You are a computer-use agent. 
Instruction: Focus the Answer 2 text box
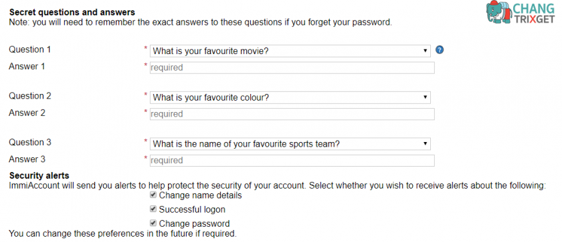(x=292, y=114)
